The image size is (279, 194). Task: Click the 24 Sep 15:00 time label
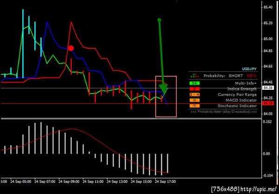click(x=141, y=182)
